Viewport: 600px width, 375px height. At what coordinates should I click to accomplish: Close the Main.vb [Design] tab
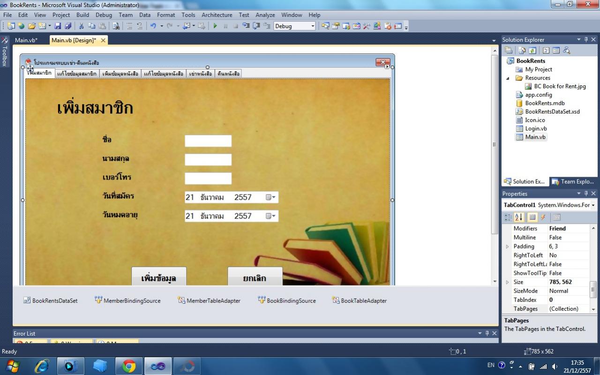click(x=103, y=40)
